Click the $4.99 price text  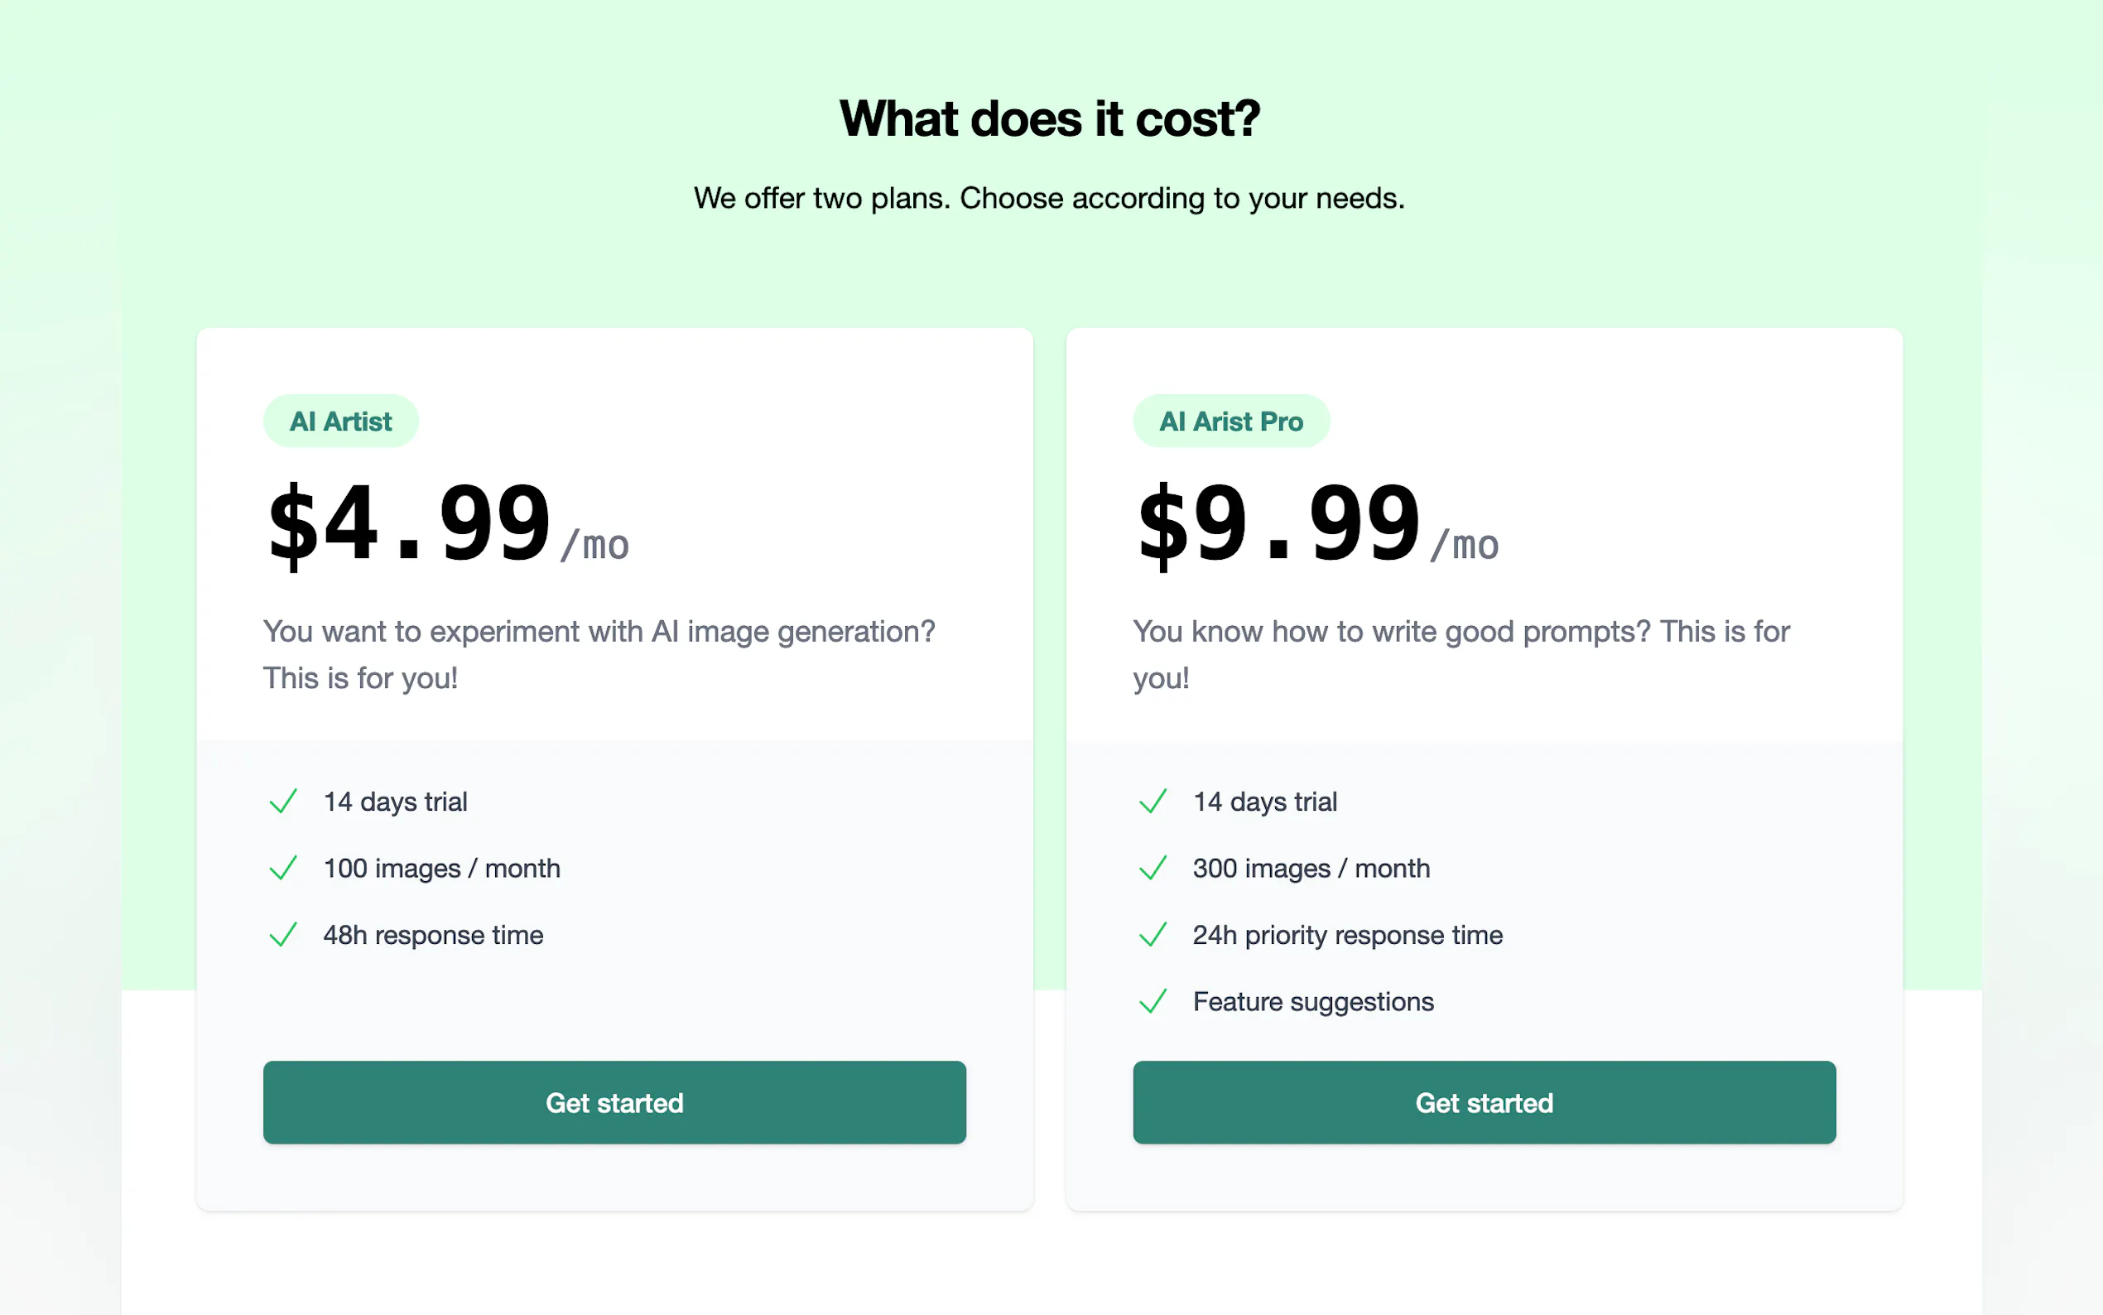[x=410, y=524]
